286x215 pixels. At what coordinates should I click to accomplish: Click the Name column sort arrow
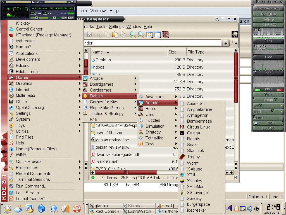coord(108,52)
